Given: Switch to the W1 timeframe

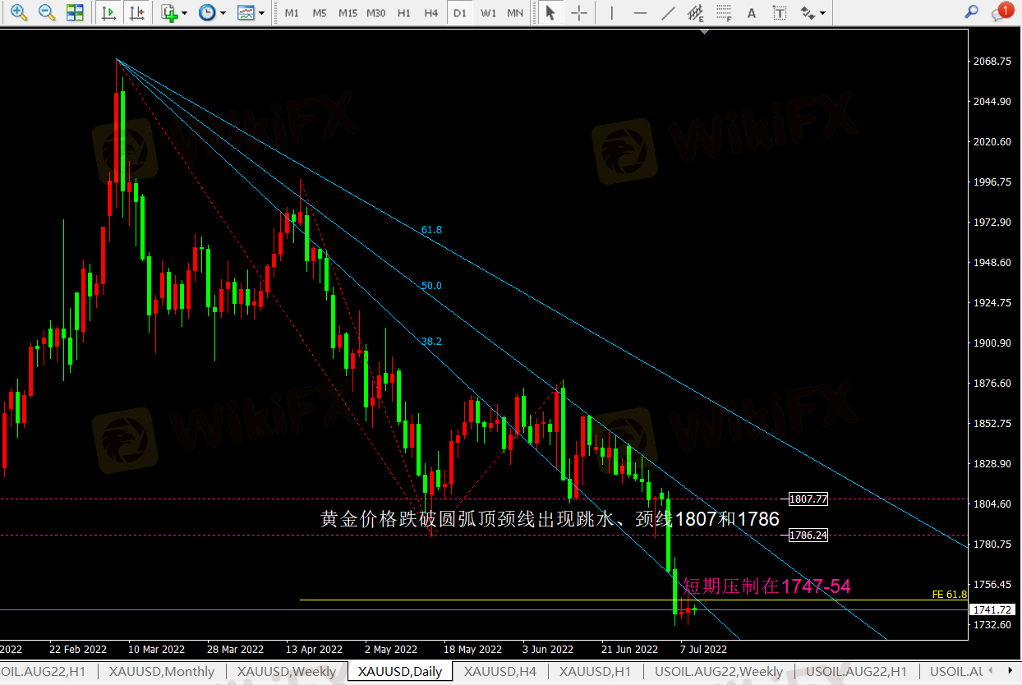Looking at the screenshot, I should coord(488,13).
